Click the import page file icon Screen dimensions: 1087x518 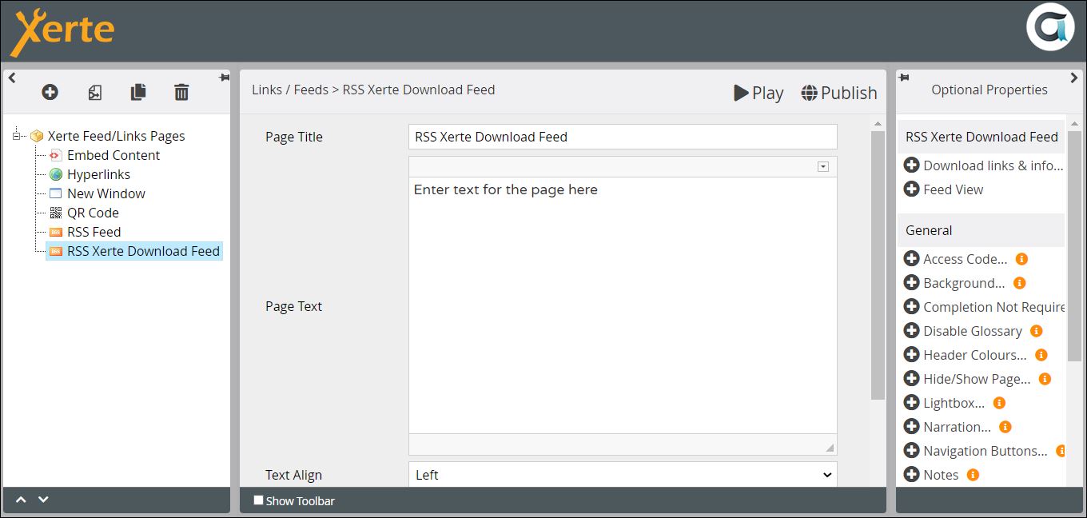[x=94, y=93]
